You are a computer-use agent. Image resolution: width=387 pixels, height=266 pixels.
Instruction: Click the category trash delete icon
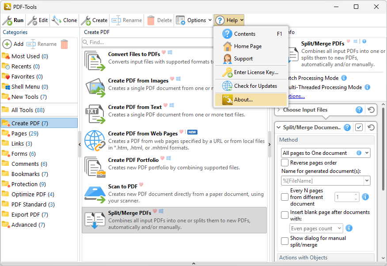[64, 44]
